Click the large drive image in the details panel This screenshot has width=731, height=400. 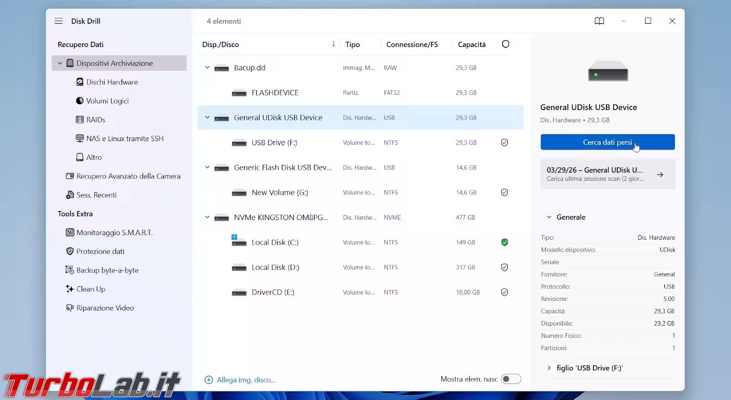pyautogui.click(x=608, y=71)
